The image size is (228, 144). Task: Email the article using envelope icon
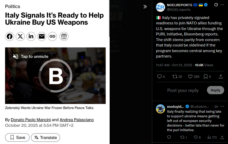coord(42,36)
